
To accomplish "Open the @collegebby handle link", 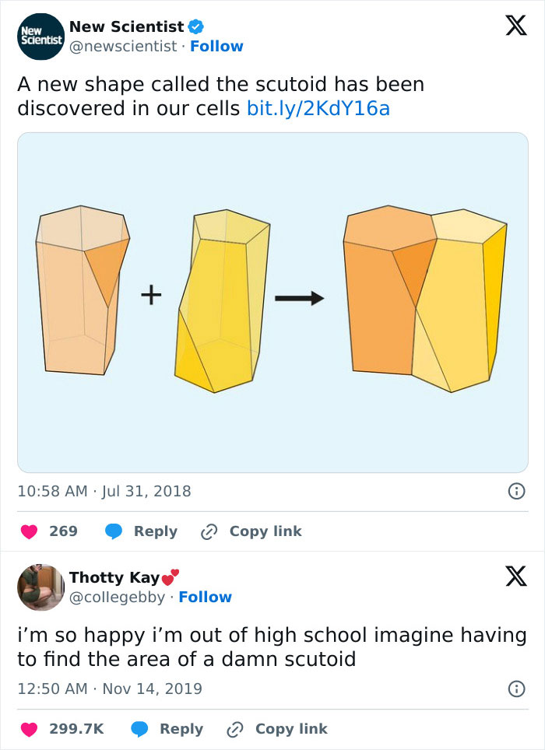I will coord(118,598).
